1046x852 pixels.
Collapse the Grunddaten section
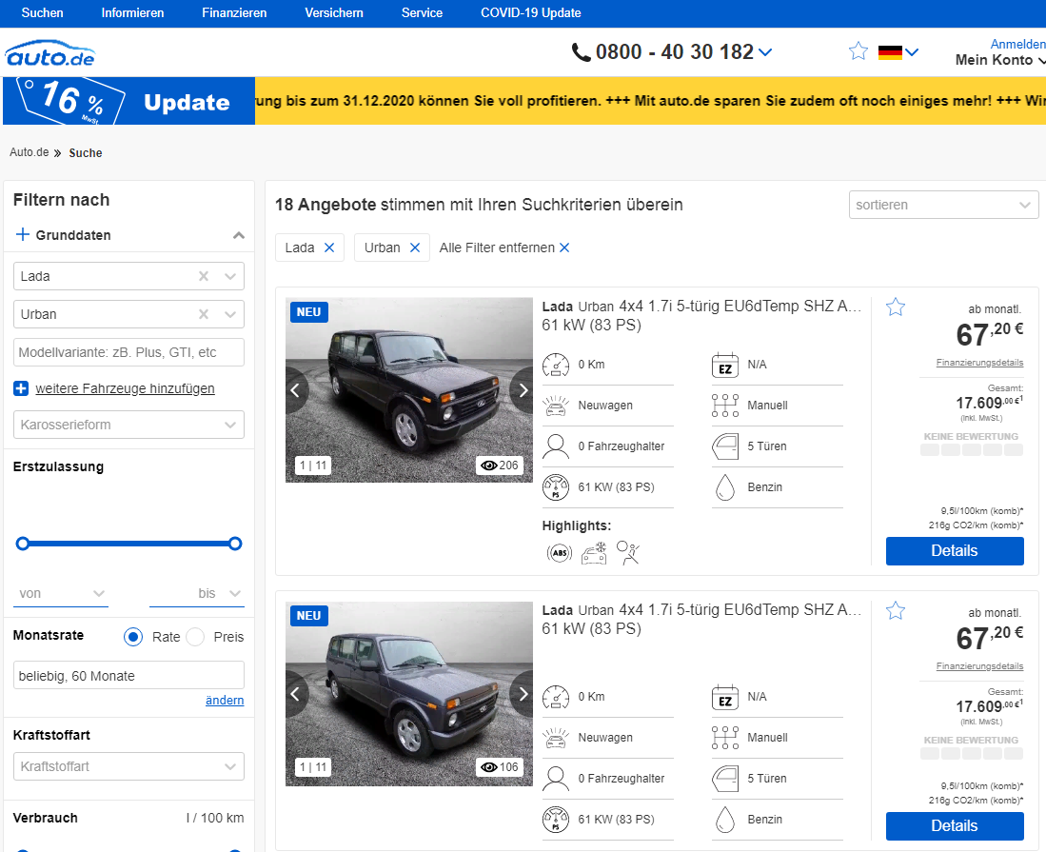click(x=238, y=235)
